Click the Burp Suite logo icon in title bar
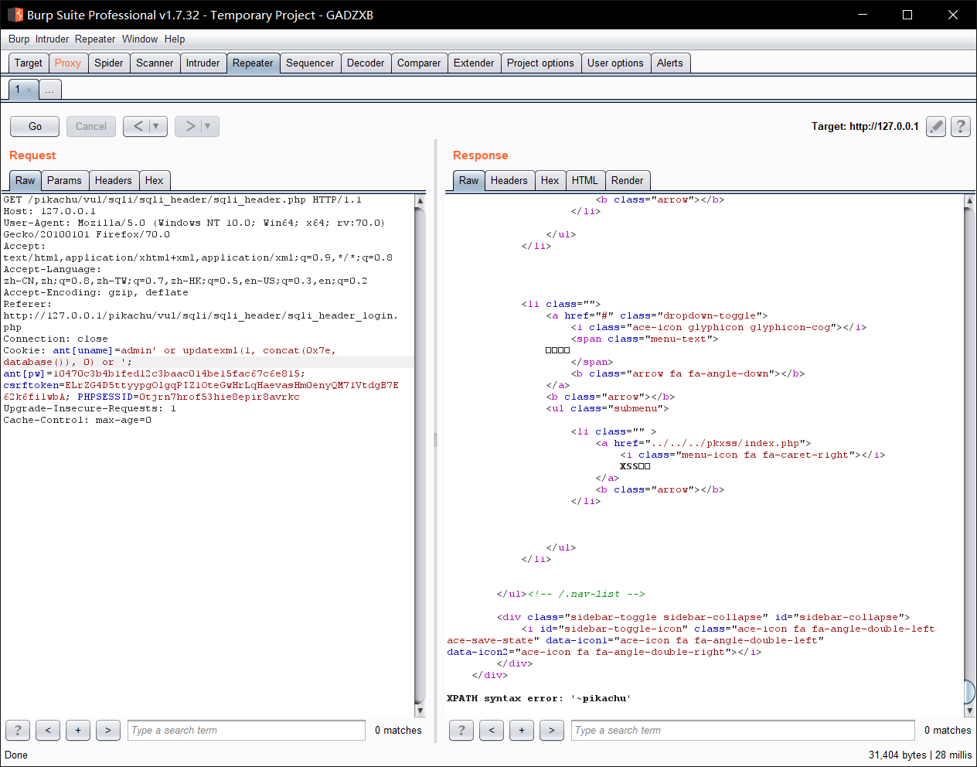Screen dimensions: 977x767 pyautogui.click(x=15, y=15)
